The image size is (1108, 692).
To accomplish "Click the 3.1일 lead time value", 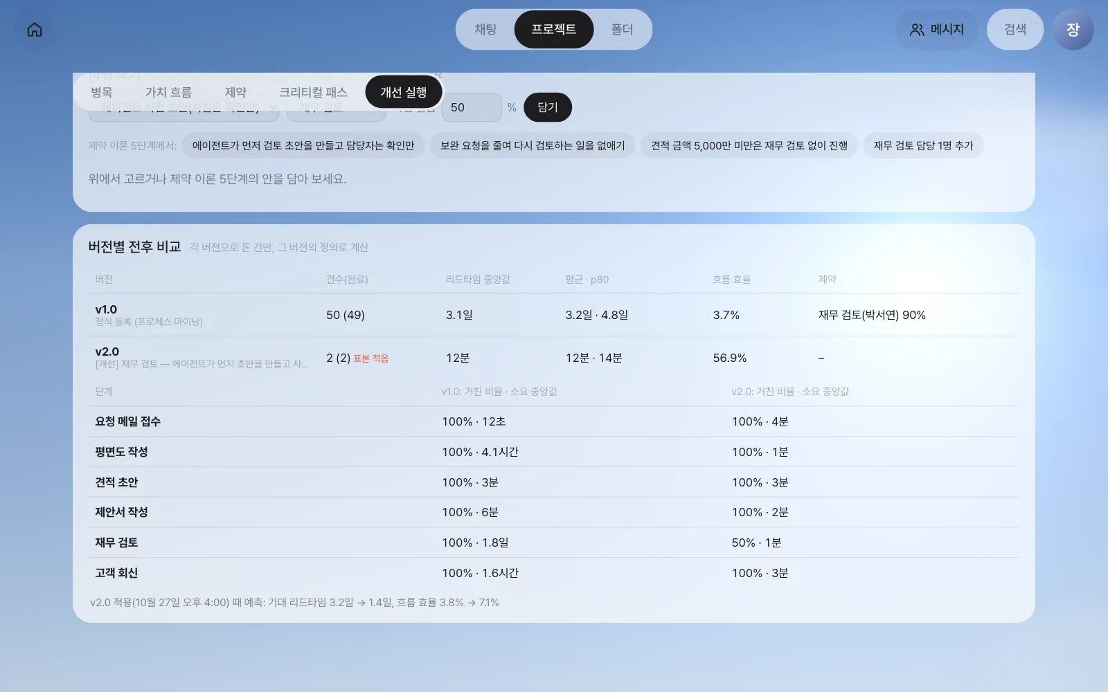I will click(x=459, y=315).
